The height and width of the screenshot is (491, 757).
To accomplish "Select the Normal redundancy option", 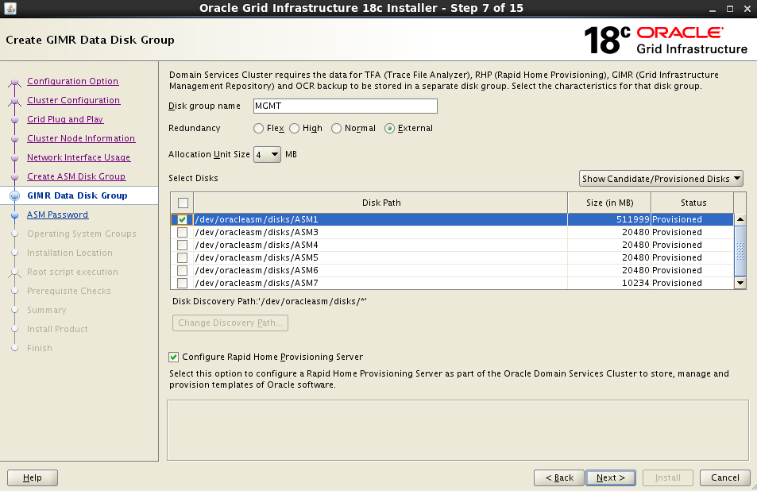I will (x=337, y=129).
